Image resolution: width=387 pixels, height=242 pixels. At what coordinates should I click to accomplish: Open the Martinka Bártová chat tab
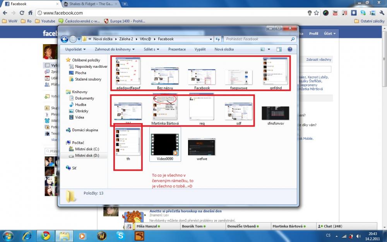[x=294, y=226]
